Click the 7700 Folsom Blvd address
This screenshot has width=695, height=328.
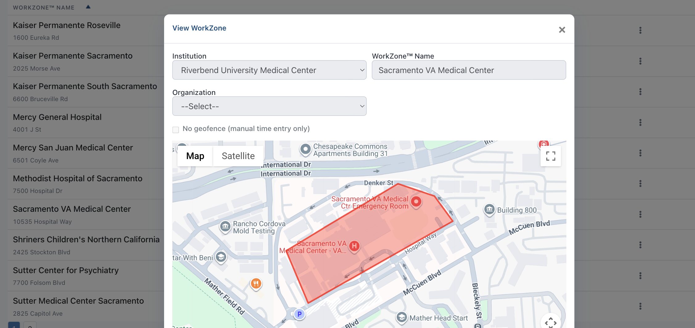[x=39, y=283]
